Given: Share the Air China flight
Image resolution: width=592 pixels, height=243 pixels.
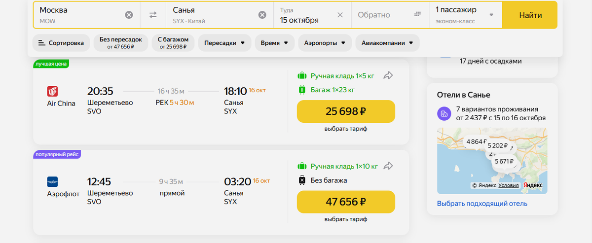Looking at the screenshot, I should tap(388, 75).
